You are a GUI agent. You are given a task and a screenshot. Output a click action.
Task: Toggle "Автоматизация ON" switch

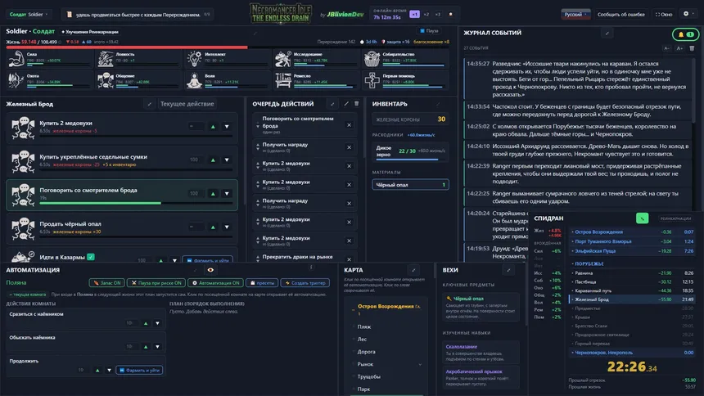[x=215, y=283]
